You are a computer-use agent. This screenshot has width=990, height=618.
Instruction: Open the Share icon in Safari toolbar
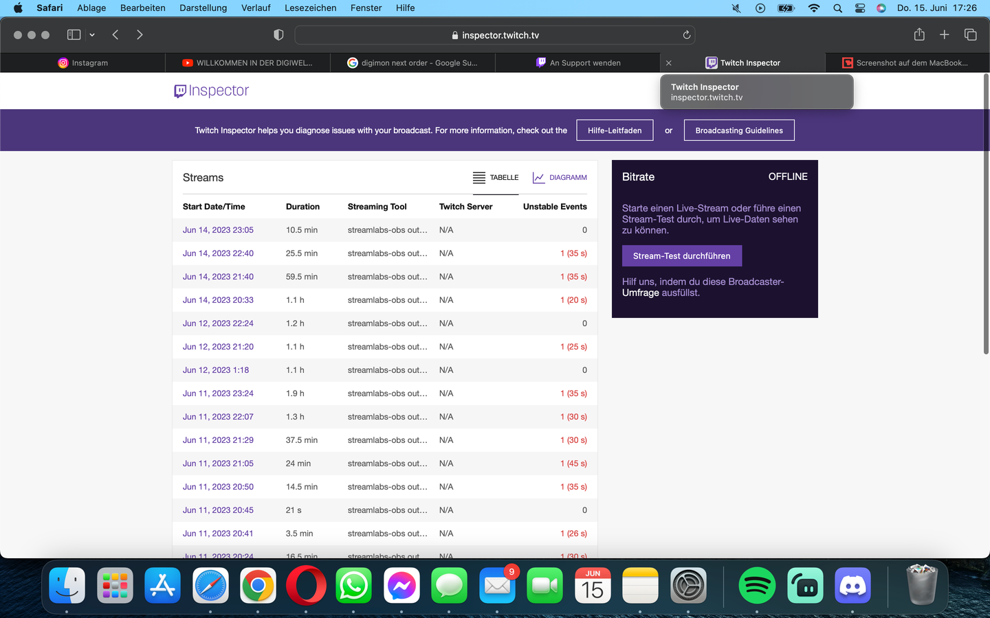pos(918,35)
